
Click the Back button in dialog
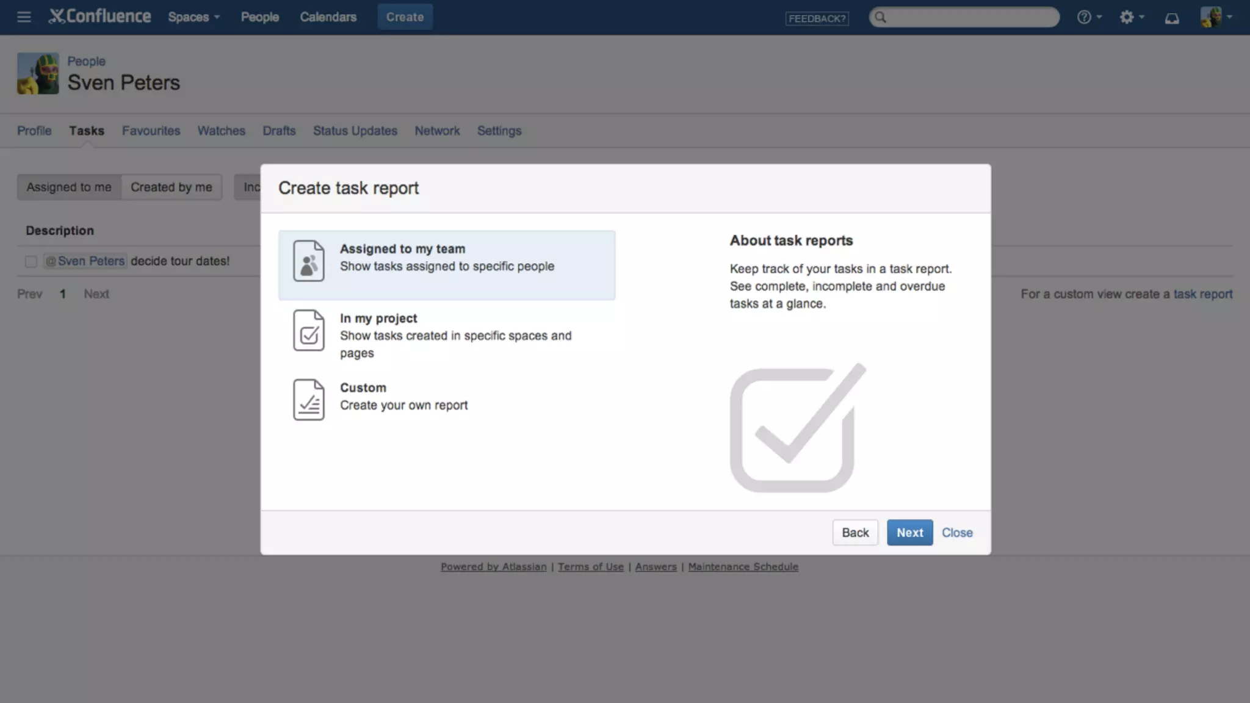coord(854,533)
